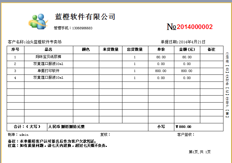Image resolution: width=232 pixels, height=163 pixels.
Task: Click the 出货数量 column header
Action: pyautogui.click(x=135, y=49)
